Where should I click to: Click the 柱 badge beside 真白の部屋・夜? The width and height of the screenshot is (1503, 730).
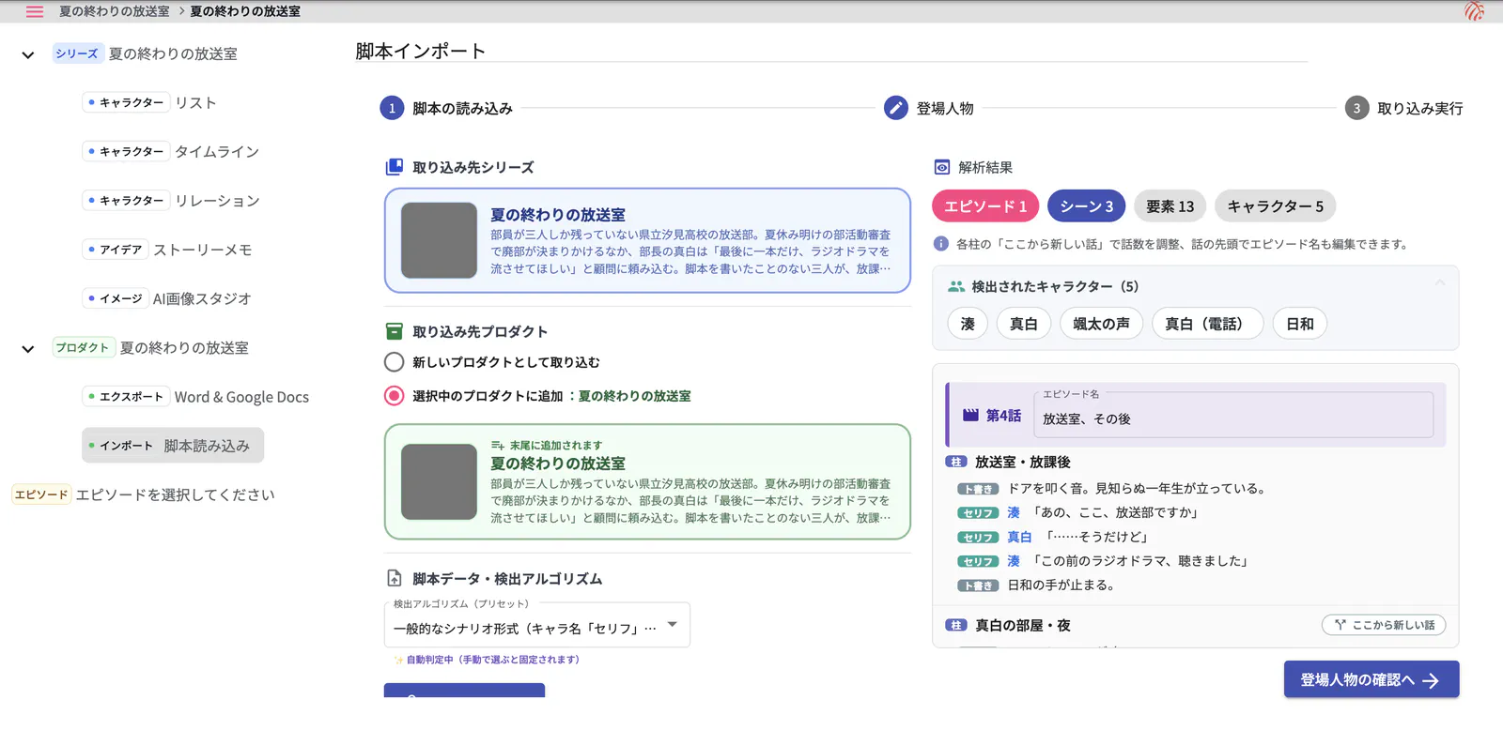pos(956,625)
